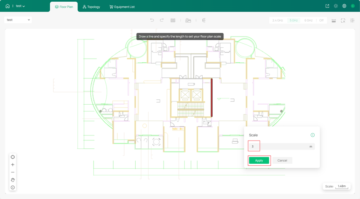Click the scale length input field
The width and height of the screenshot is (360, 199).
point(281,147)
